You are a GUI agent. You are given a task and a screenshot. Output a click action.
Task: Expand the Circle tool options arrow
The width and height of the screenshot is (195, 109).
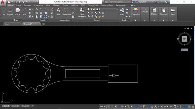[x=18, y=16]
